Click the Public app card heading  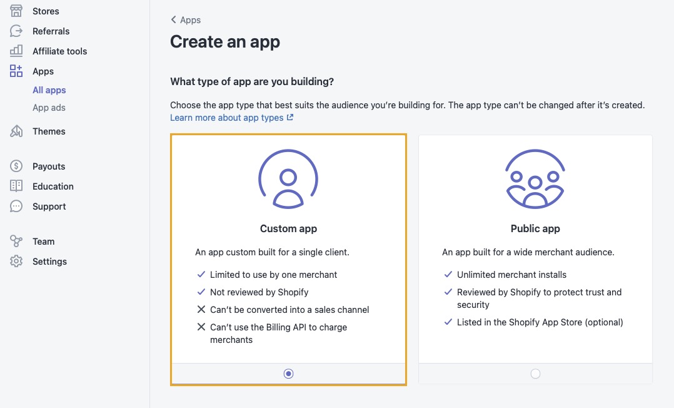(535, 228)
